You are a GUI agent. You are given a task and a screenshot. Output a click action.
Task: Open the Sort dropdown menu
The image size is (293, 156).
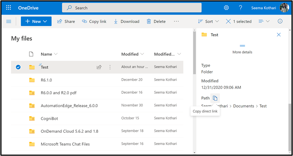click(x=208, y=21)
